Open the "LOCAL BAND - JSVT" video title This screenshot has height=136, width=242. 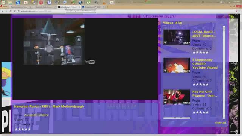[204, 34]
